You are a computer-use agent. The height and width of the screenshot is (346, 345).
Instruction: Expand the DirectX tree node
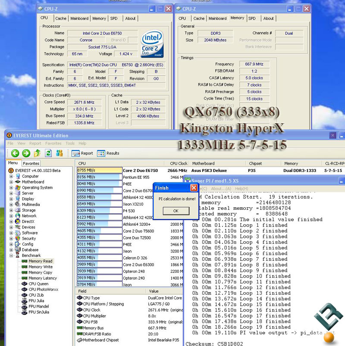11,221
